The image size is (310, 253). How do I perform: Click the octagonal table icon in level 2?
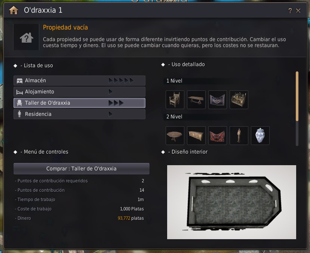[175, 136]
